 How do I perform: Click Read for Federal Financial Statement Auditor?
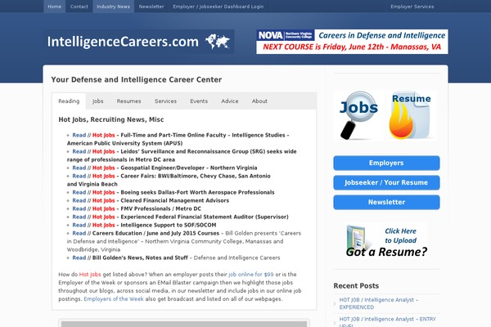[x=79, y=217]
